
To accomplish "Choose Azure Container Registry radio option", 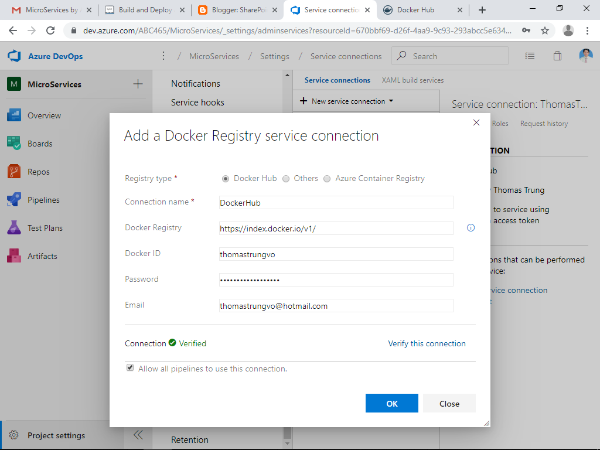I will tap(327, 179).
